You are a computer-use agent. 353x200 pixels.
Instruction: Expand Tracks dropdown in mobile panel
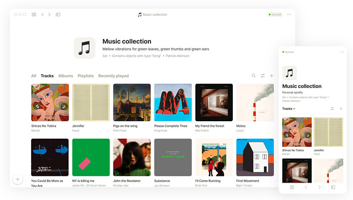pos(289,108)
